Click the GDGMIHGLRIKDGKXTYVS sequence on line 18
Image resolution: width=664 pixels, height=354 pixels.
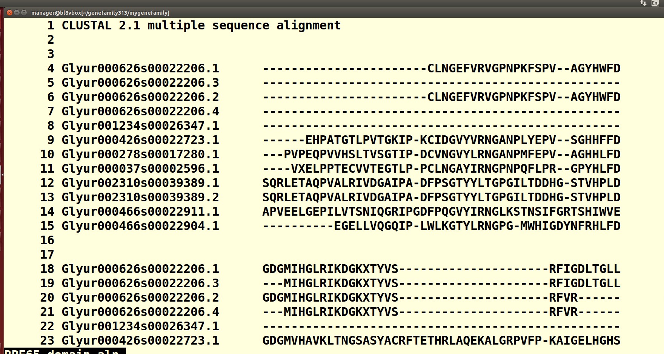pos(441,269)
